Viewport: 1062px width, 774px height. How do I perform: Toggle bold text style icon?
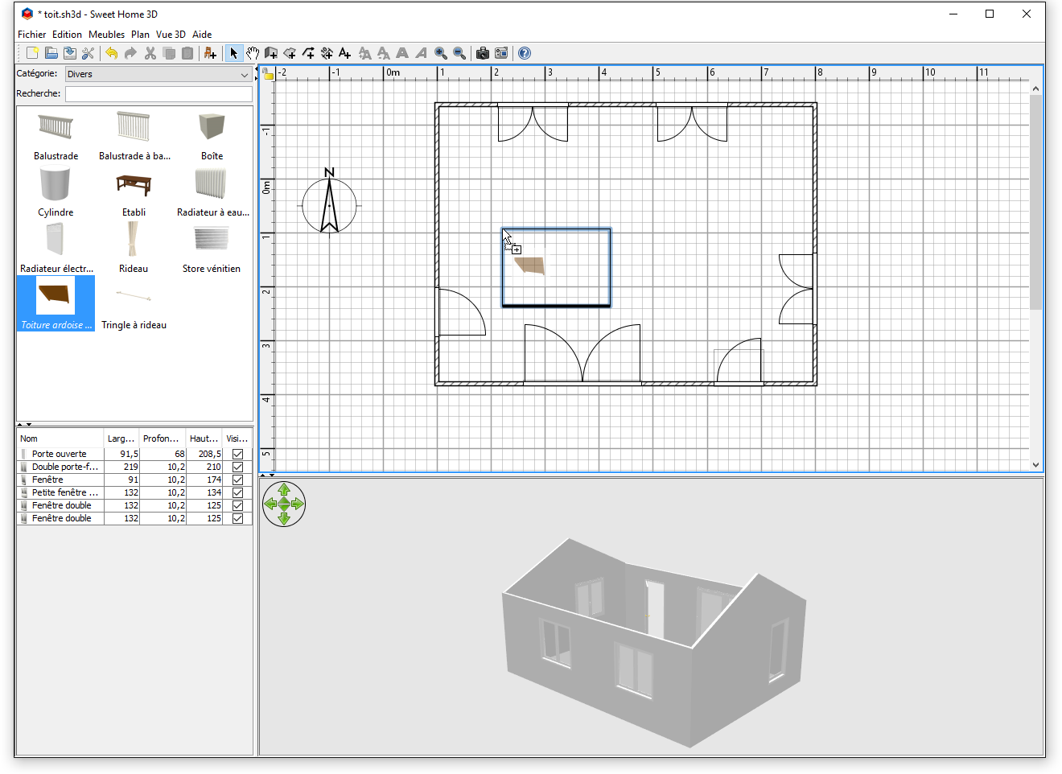(x=402, y=53)
